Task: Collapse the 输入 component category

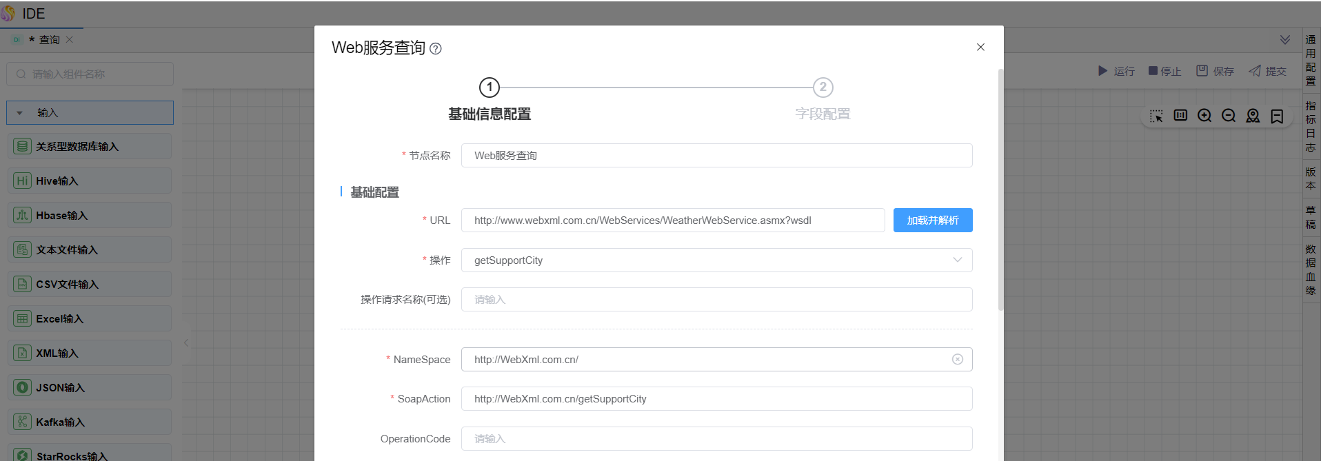Action: [x=20, y=113]
